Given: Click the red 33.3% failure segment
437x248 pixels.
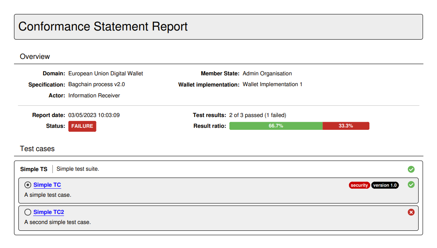Looking at the screenshot, I should coord(346,125).
